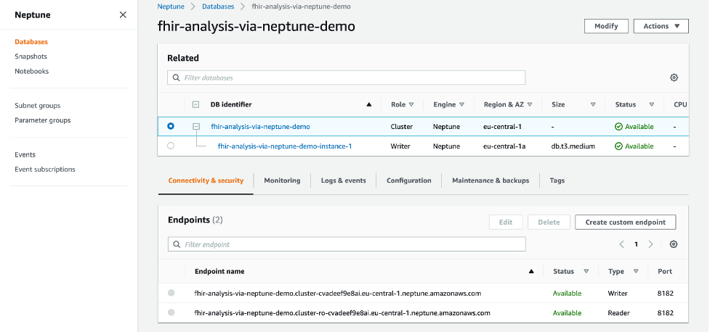Open Snapshots in the sidebar
This screenshot has width=710, height=332.
point(31,57)
